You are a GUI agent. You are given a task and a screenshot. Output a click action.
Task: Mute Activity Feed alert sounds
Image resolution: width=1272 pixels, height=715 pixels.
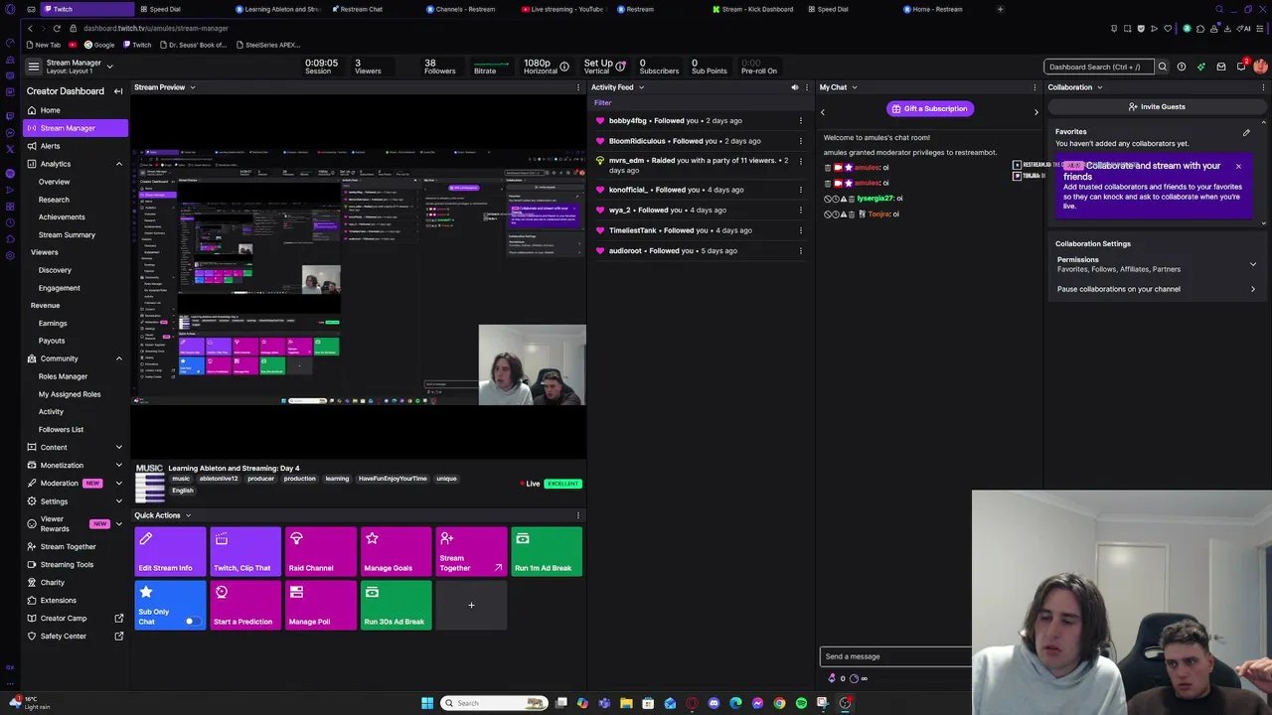794,87
